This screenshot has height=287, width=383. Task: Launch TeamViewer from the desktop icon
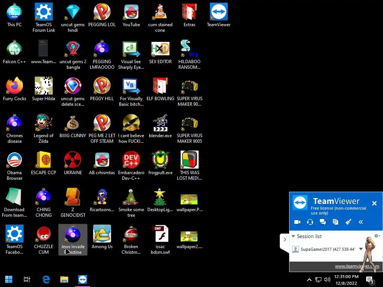click(x=218, y=15)
